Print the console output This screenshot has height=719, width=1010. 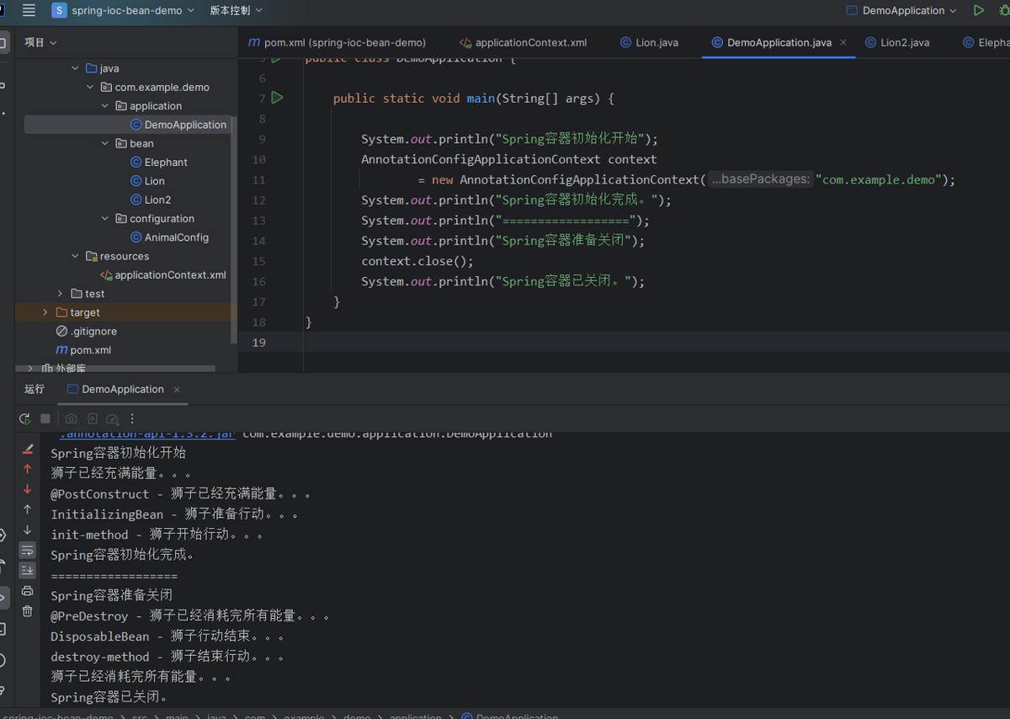pyautogui.click(x=27, y=591)
